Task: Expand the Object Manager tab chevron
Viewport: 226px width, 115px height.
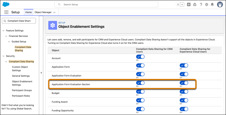Action: tap(54, 12)
